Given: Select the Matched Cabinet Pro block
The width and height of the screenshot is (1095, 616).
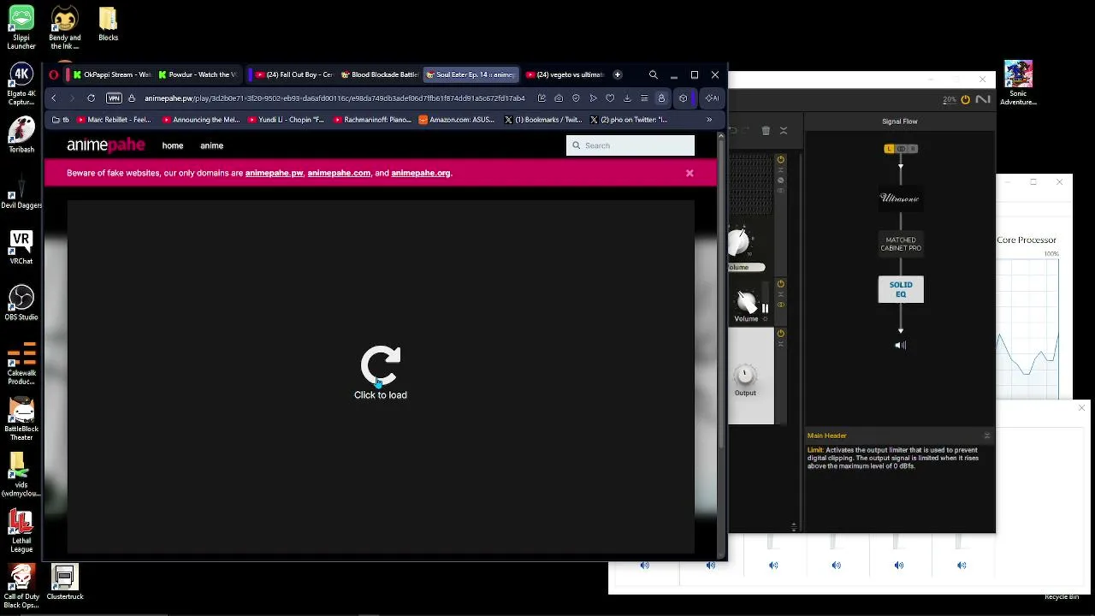Looking at the screenshot, I should 901,244.
